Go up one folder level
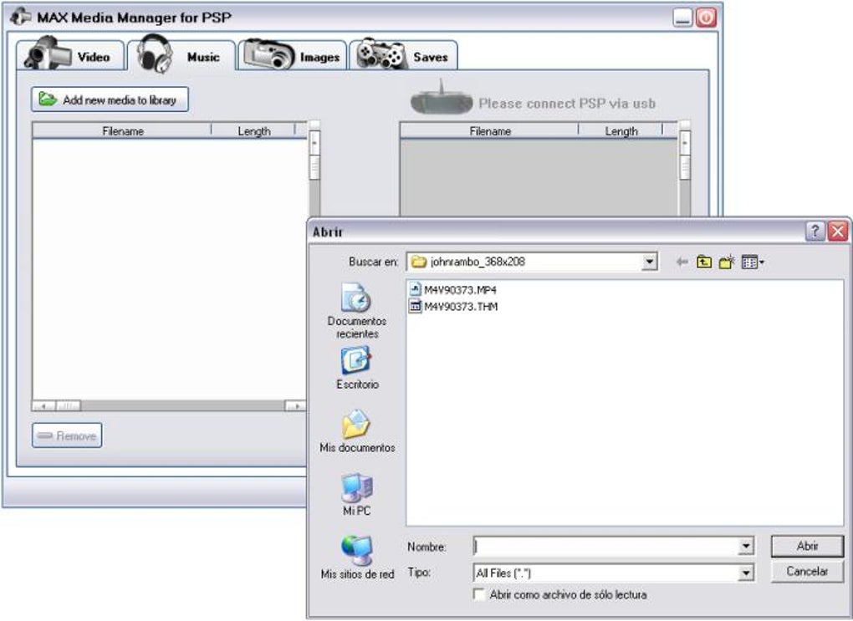Screen dimensions: 853x621 click(x=704, y=262)
